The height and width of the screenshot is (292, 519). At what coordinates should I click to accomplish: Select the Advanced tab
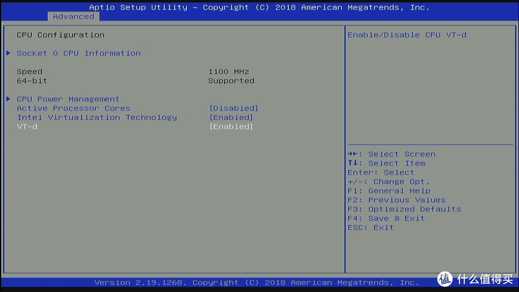[74, 16]
